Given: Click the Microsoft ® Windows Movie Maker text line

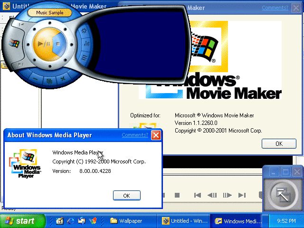Looking at the screenshot, I should [x=214, y=115].
